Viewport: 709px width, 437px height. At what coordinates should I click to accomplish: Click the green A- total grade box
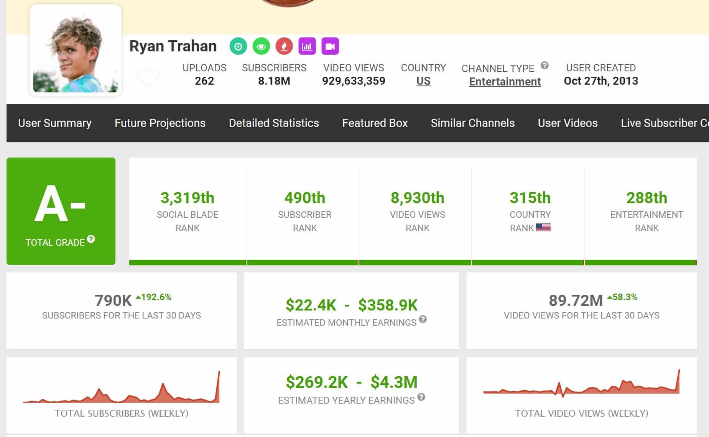(61, 211)
